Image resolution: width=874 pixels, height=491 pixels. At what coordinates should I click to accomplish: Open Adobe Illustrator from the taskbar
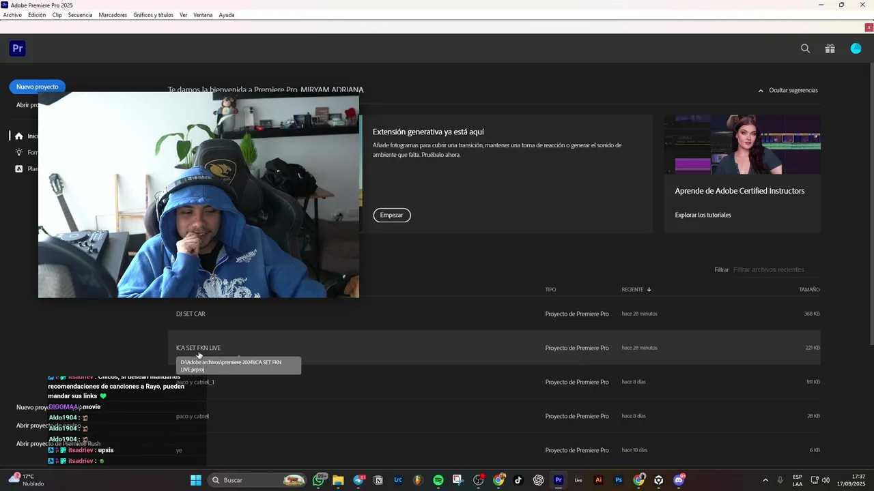[x=599, y=480]
